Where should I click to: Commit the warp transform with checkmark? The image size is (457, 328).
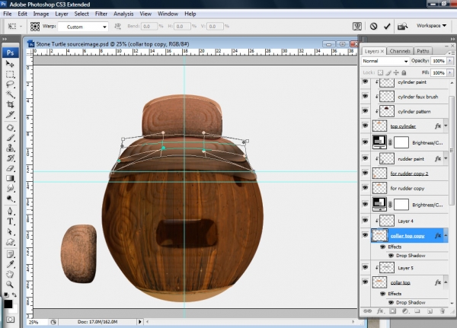coord(387,26)
